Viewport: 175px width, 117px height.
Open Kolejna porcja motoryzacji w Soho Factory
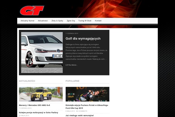tap(38, 113)
